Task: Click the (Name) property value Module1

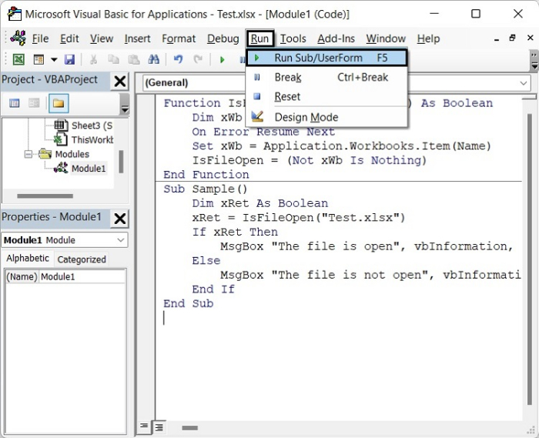Action: click(x=82, y=276)
